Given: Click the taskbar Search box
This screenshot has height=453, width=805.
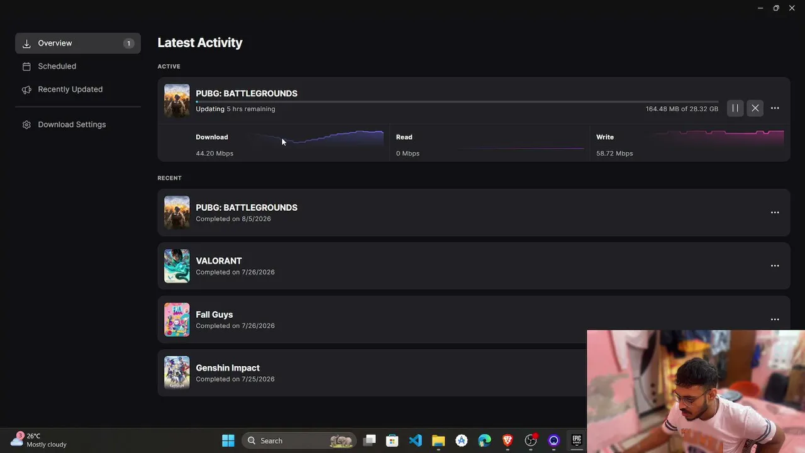Looking at the screenshot, I should pos(299,440).
